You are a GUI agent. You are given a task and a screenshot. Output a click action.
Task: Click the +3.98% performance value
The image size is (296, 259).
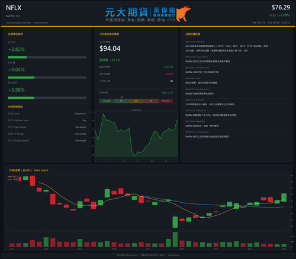17,90
